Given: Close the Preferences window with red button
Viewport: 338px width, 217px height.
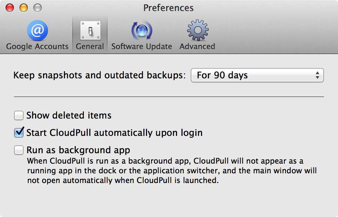Looking at the screenshot, I should coord(10,8).
